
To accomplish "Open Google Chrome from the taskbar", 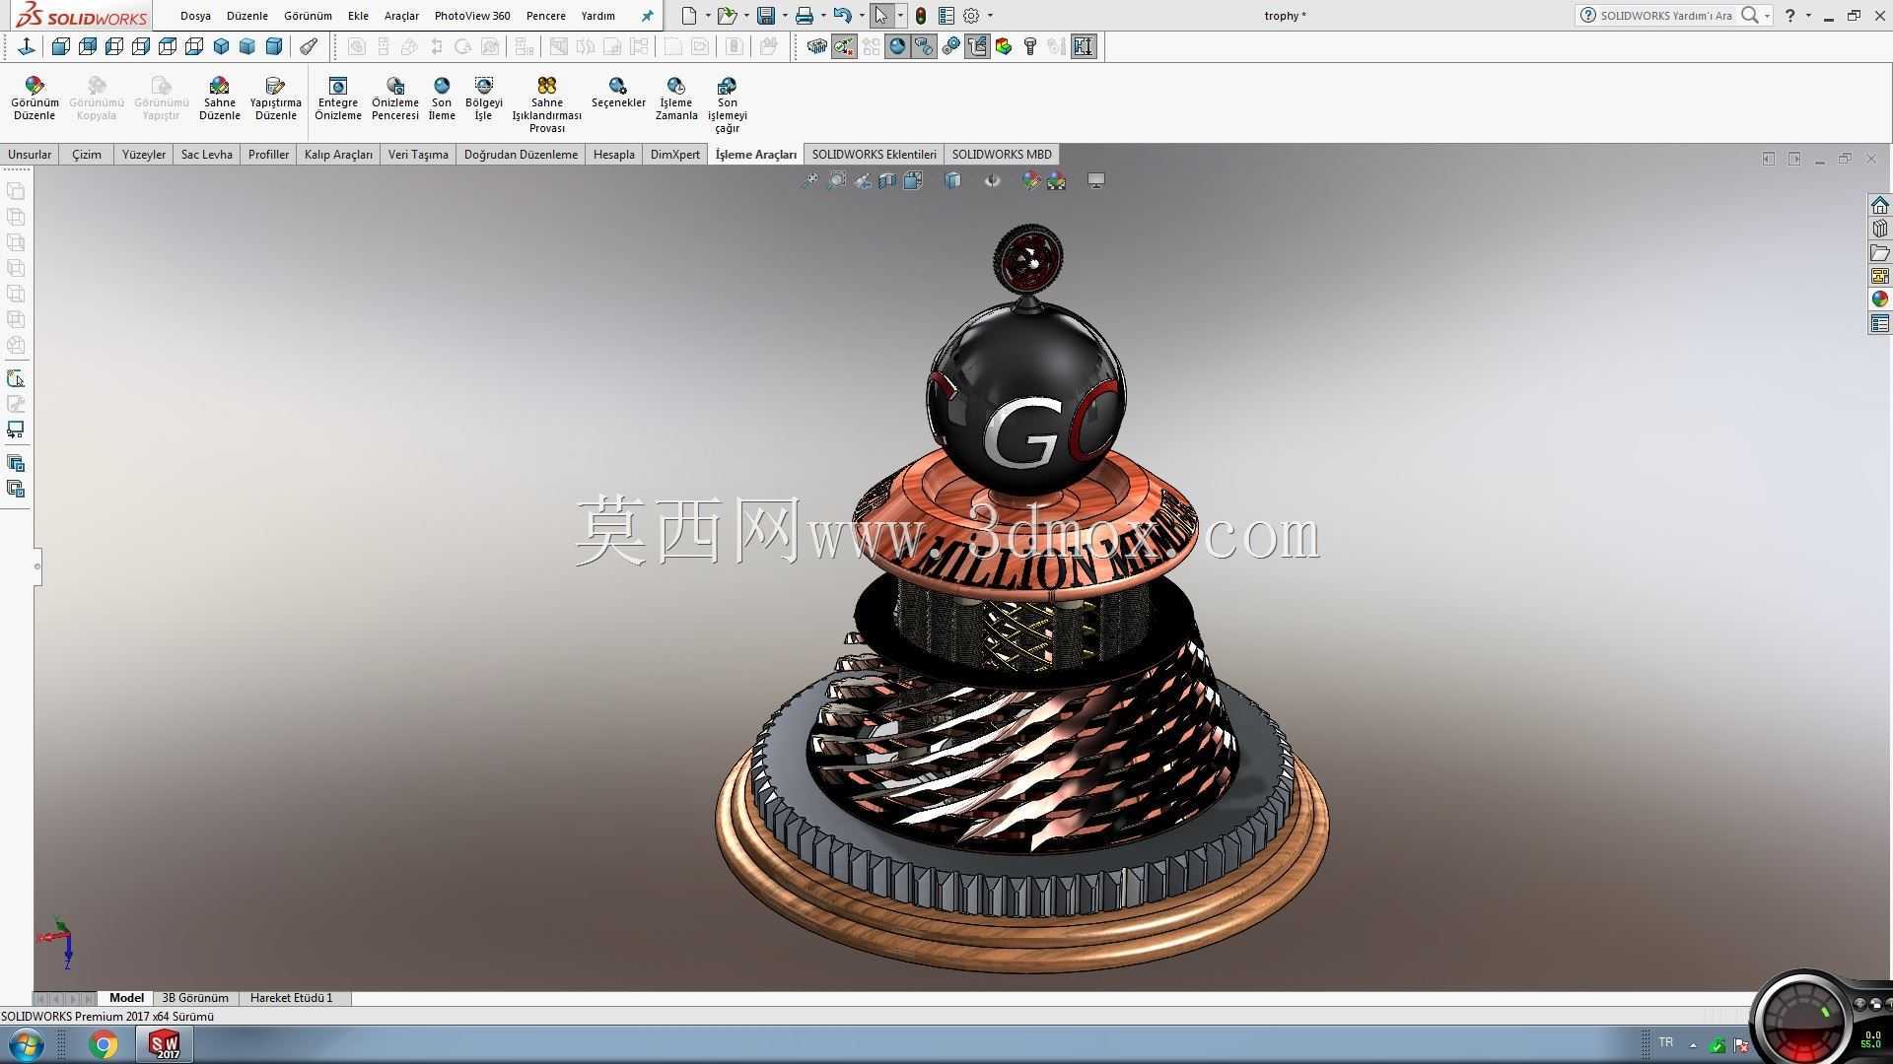I will 103,1044.
